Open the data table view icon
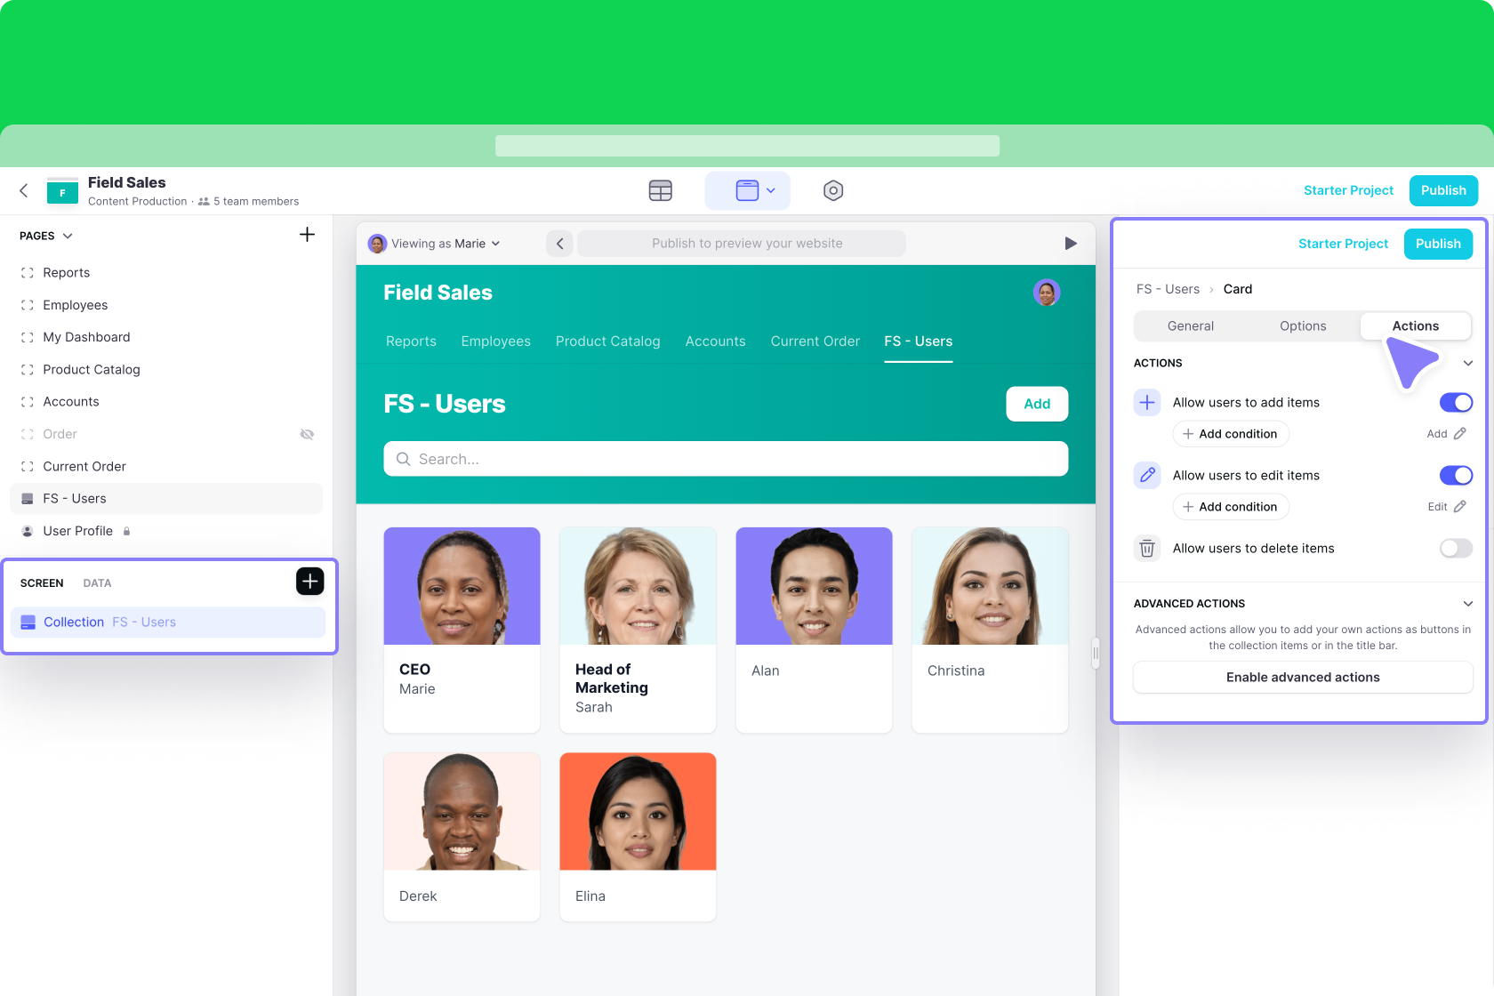 [x=660, y=190]
